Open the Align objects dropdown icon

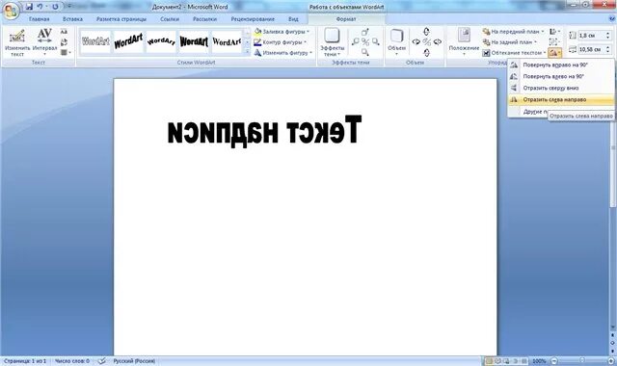click(x=555, y=32)
